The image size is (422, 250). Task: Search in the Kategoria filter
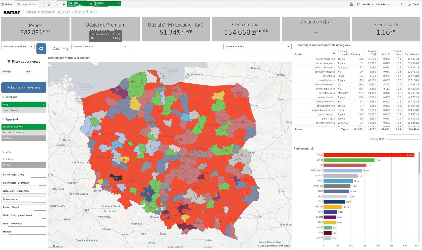click(x=4, y=97)
